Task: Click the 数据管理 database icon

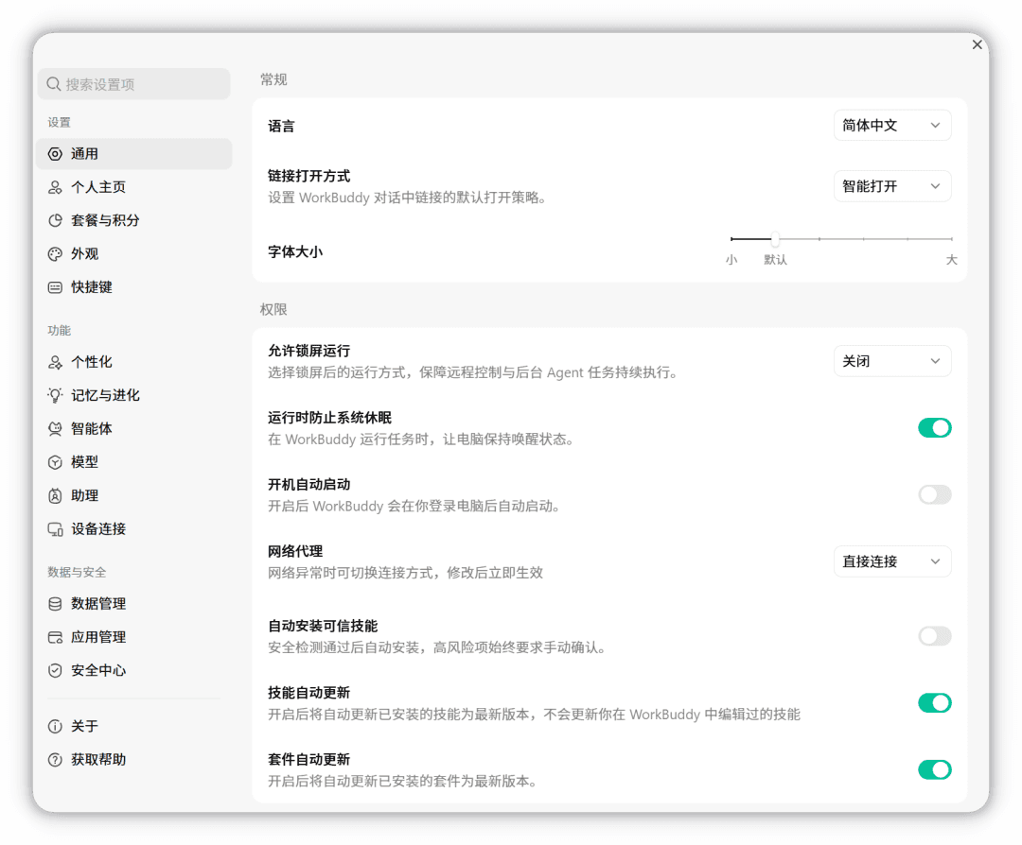Action: [x=56, y=603]
